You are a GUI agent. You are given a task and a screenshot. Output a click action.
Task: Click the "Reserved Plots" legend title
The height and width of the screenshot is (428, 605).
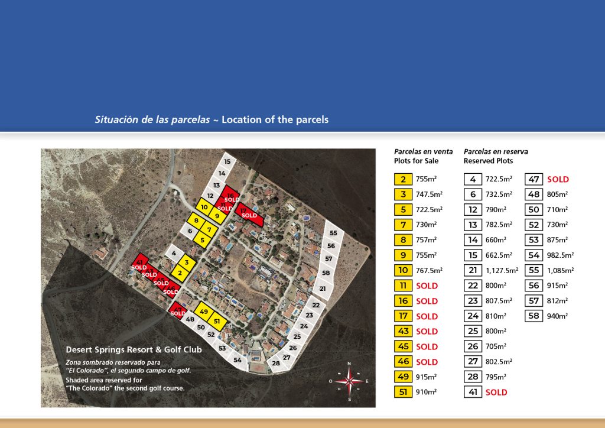488,161
